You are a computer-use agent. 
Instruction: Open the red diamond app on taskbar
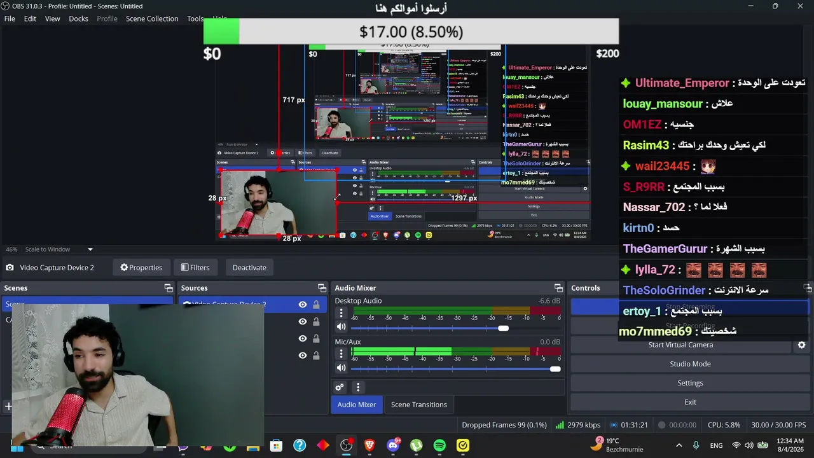[x=323, y=445]
